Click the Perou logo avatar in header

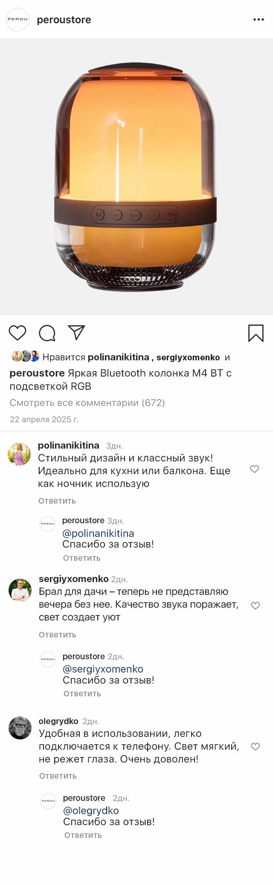17,20
